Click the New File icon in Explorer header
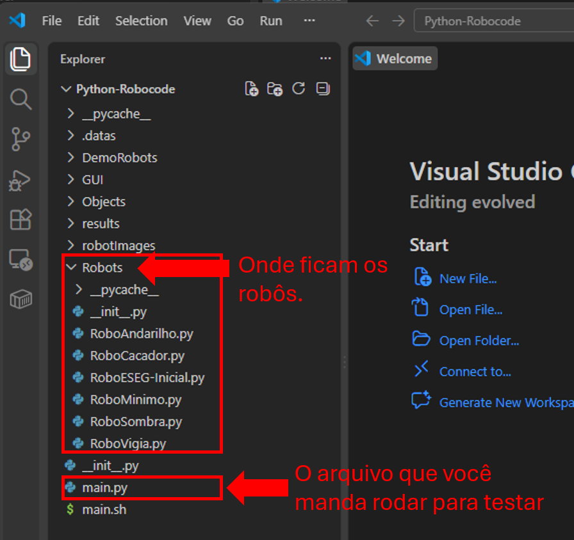The image size is (574, 540). pyautogui.click(x=251, y=89)
